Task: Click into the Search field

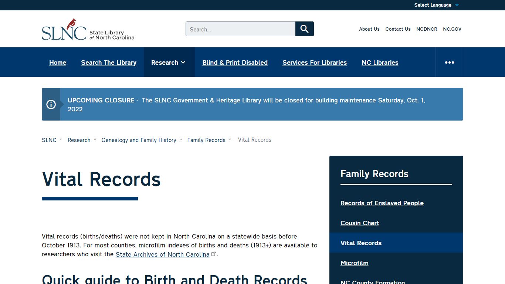Action: pos(241,29)
